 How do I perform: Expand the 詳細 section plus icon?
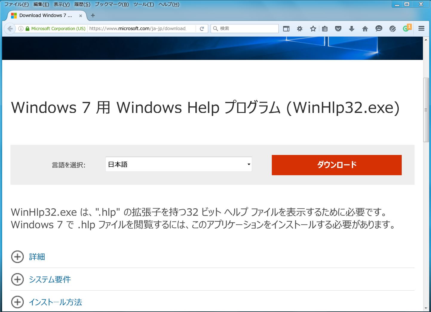[x=17, y=257]
